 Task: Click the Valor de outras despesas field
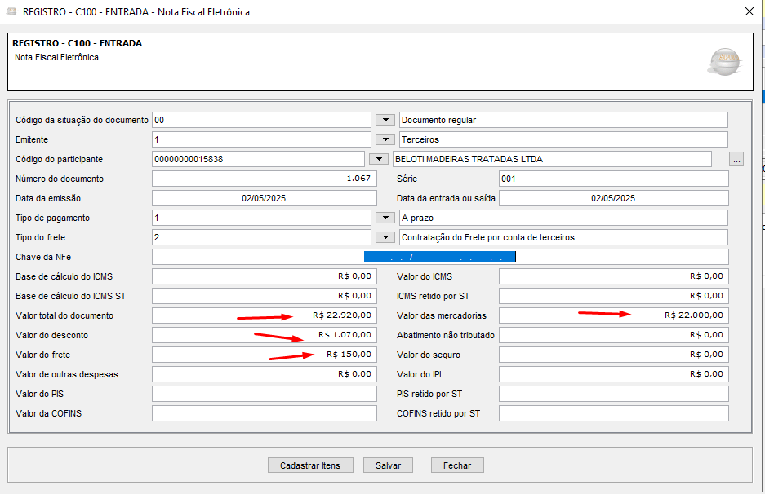265,374
